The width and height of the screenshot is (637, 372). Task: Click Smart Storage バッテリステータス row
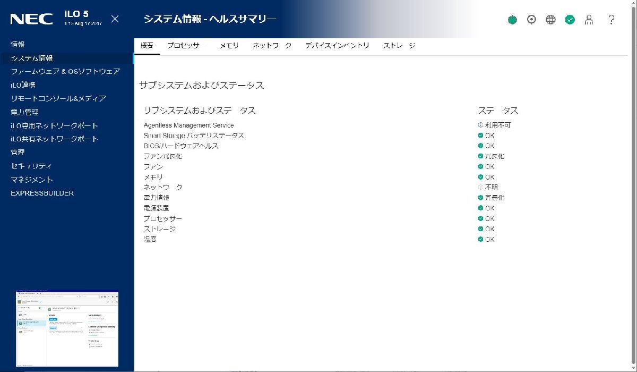click(194, 136)
